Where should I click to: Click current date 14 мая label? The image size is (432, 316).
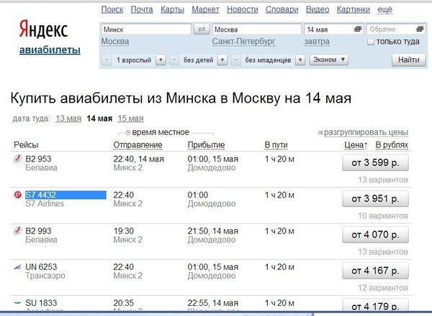click(x=99, y=118)
